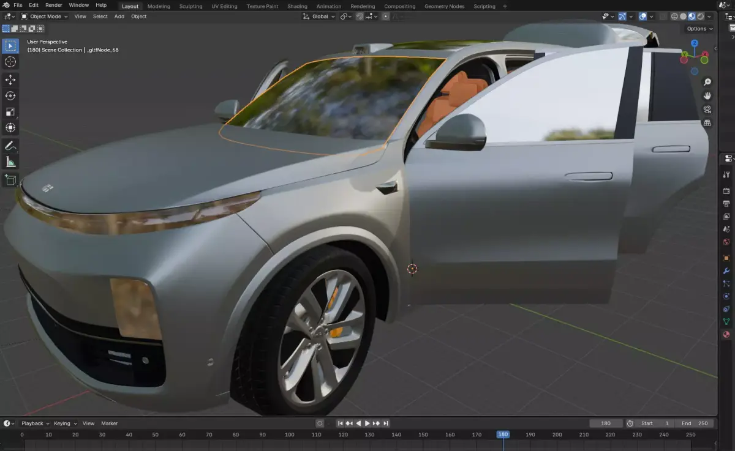Toggle use preview range clock icon
Image resolution: width=735 pixels, height=451 pixels.
pos(630,423)
